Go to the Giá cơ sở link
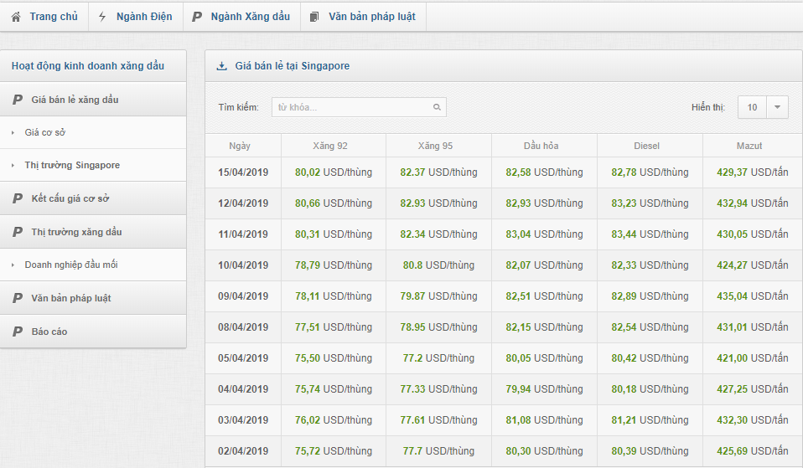The height and width of the screenshot is (468, 803). (x=45, y=133)
